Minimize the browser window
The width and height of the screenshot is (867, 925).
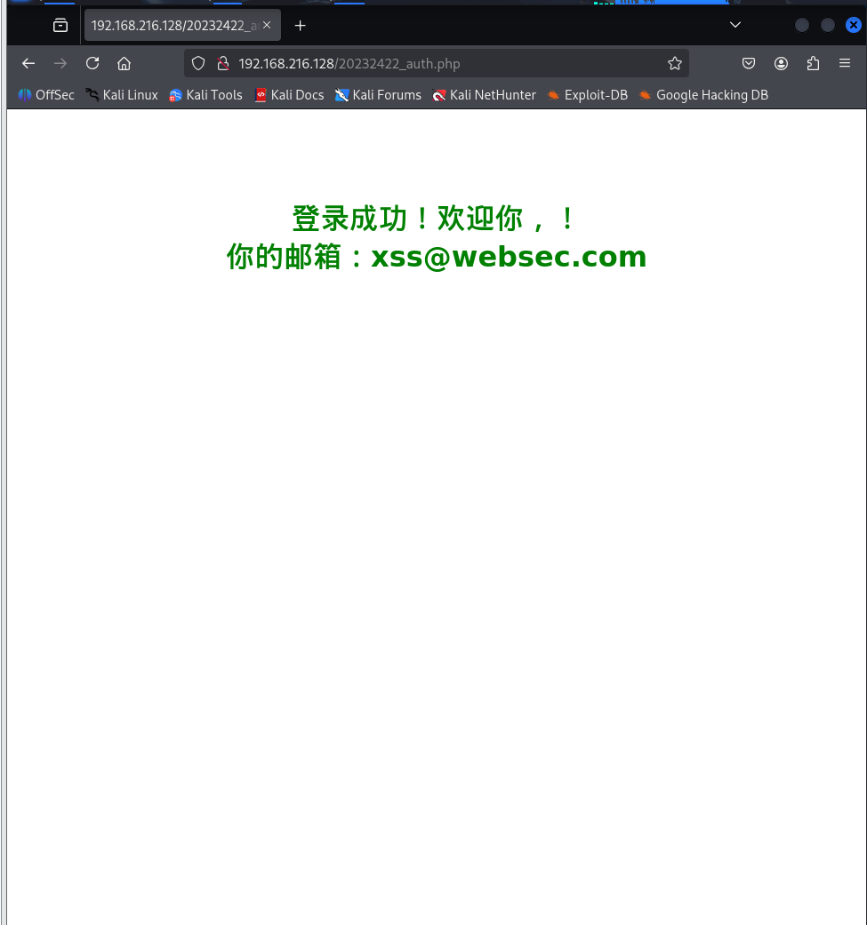click(x=801, y=25)
